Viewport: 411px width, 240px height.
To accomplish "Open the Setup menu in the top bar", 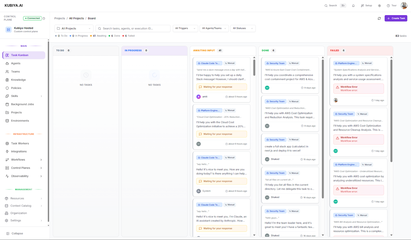I will [366, 5].
